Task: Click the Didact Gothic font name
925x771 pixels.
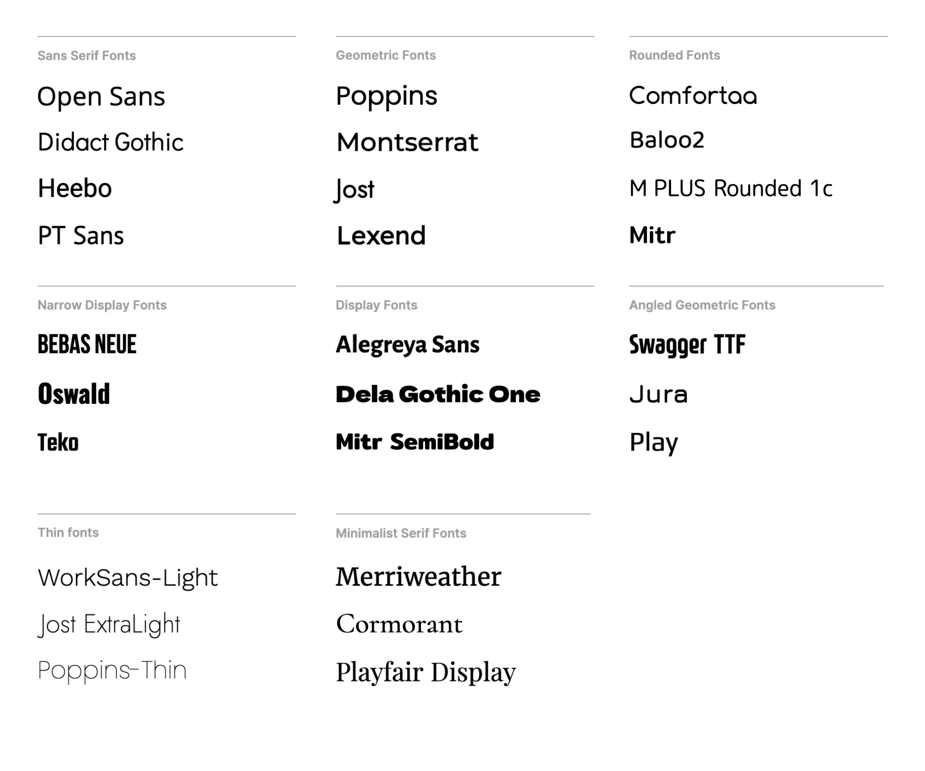Action: pyautogui.click(x=110, y=142)
